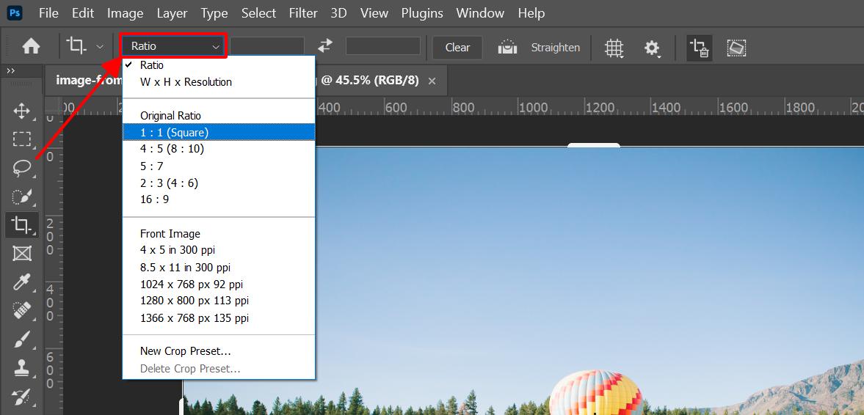Close the document tab
This screenshot has height=415, width=864.
[x=432, y=81]
